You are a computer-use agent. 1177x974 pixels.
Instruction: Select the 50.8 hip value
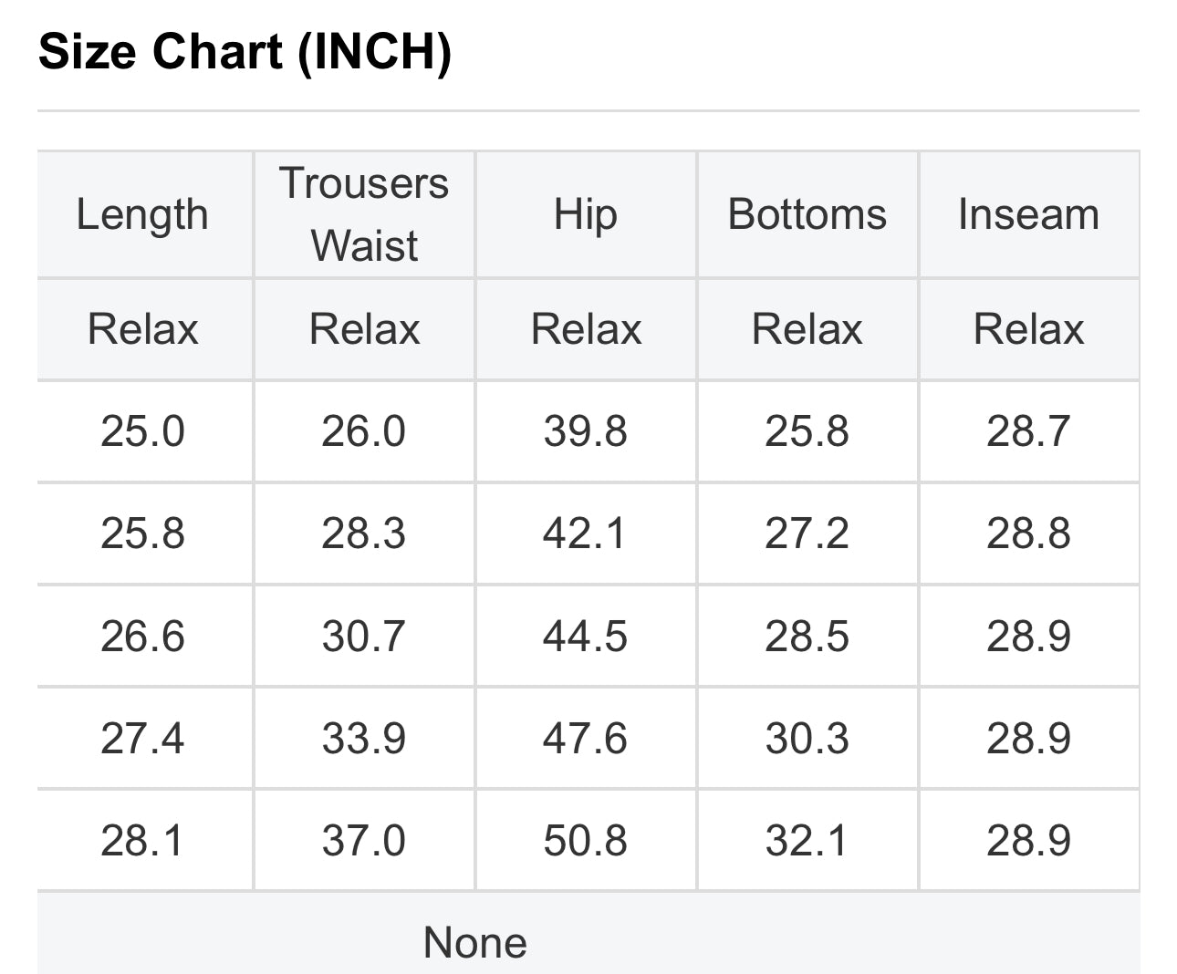pyautogui.click(x=586, y=840)
